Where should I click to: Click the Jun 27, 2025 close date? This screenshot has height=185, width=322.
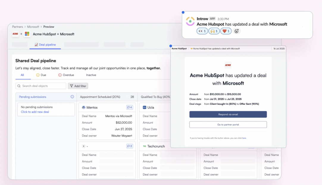(124, 129)
